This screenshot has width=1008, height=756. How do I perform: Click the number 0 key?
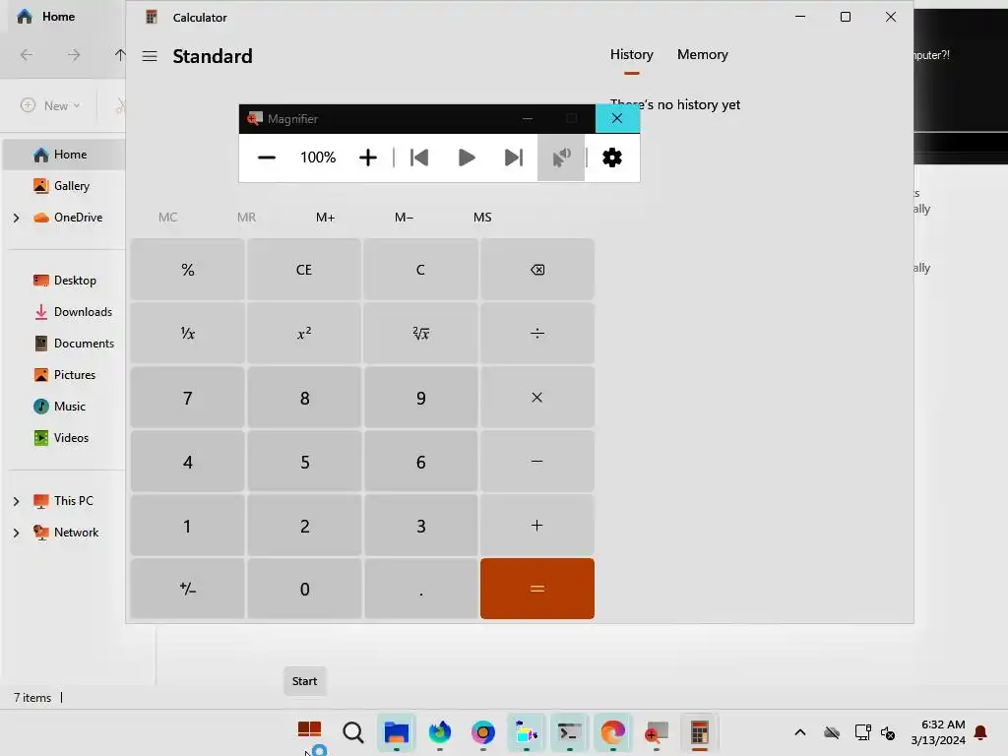[x=304, y=589]
